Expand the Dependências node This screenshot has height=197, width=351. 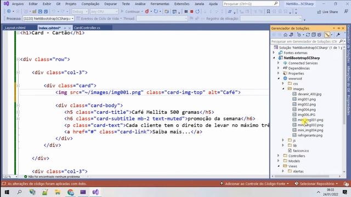[x=279, y=68]
